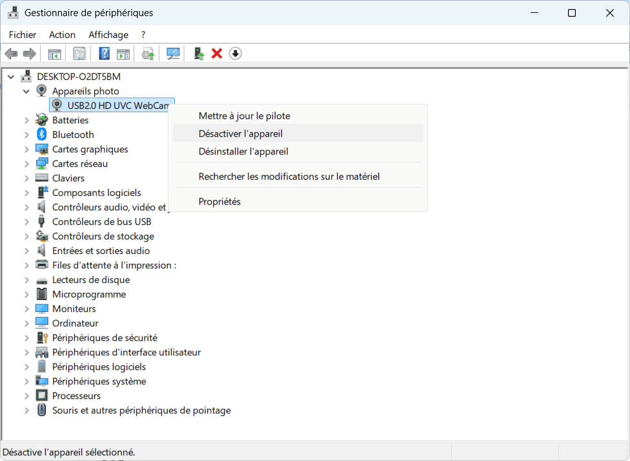Choose Rechercher les modifications sur le matériel
This screenshot has width=630, height=461.
298,177
